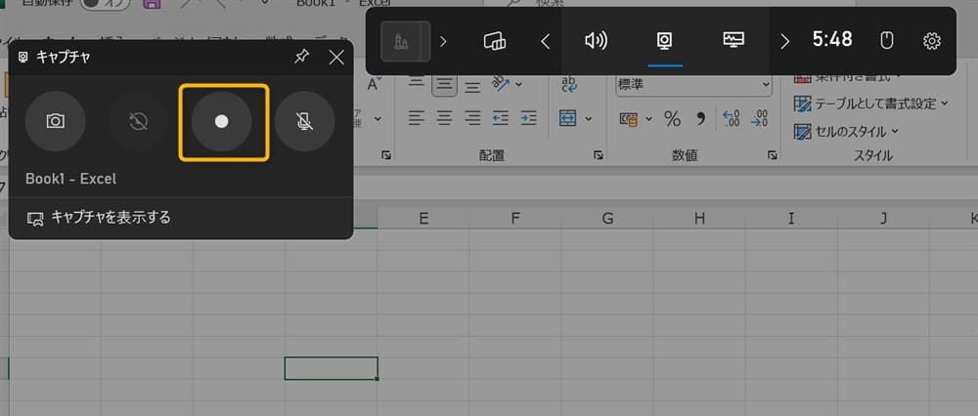This screenshot has height=416, width=978.
Task: Open the Performance widget from Game Bar
Action: click(x=733, y=41)
